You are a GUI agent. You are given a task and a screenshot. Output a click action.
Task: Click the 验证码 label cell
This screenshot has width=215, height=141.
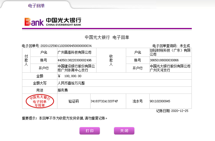coord(74,101)
